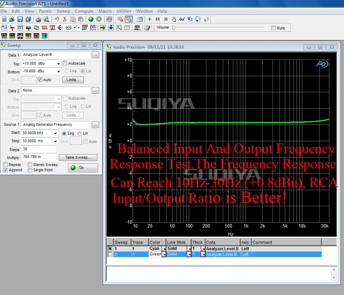Screen dimensions: 344x295
Task: Select the Lin radio button for Source 1
Action: coord(80,133)
